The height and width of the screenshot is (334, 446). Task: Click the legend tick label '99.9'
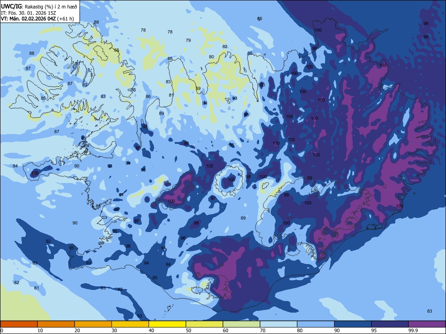[413, 330]
